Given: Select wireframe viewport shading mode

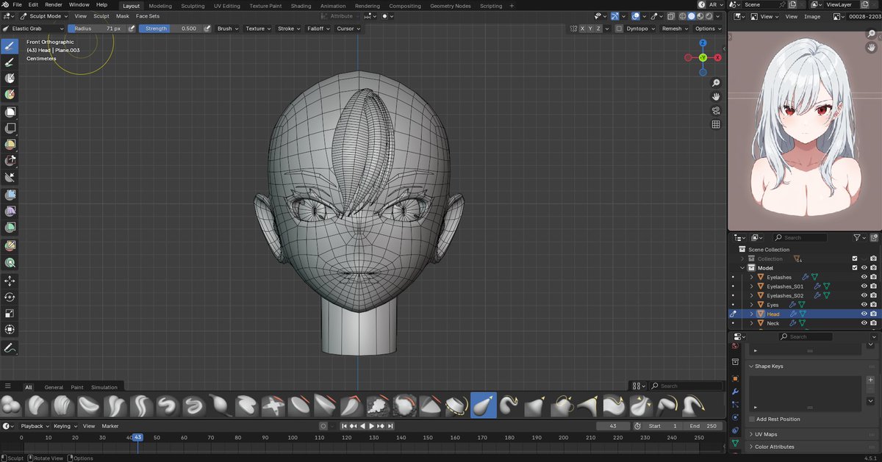Looking at the screenshot, I should [x=681, y=16].
